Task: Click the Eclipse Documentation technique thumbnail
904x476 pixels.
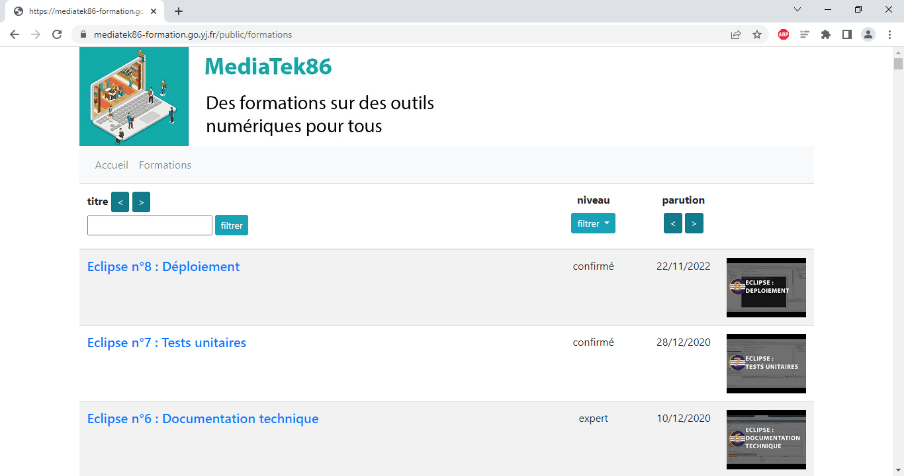Action: [x=766, y=440]
